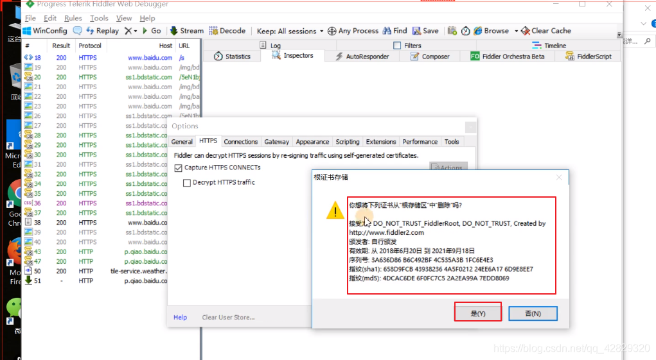Image resolution: width=656 pixels, height=360 pixels.
Task: Open Google Chrome desktop shortcut
Action: (15, 203)
